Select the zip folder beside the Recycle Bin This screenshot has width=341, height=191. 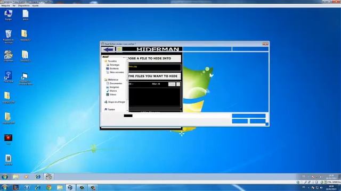coord(25,36)
